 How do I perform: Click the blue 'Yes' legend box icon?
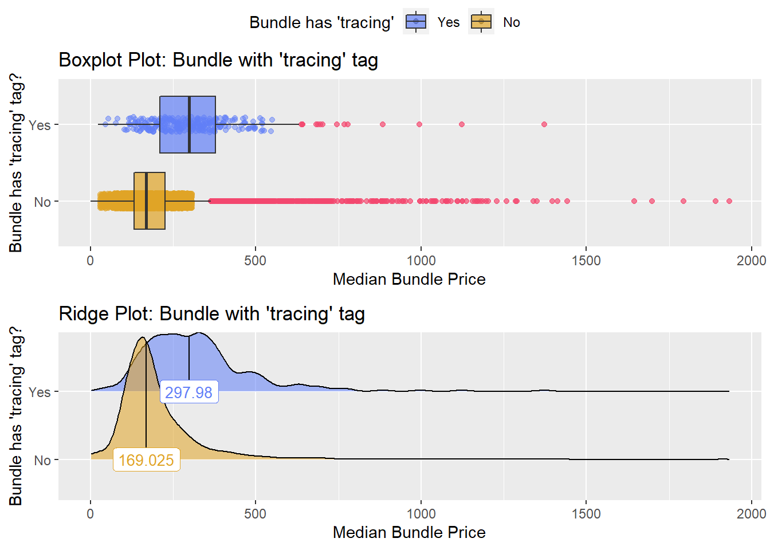[416, 22]
